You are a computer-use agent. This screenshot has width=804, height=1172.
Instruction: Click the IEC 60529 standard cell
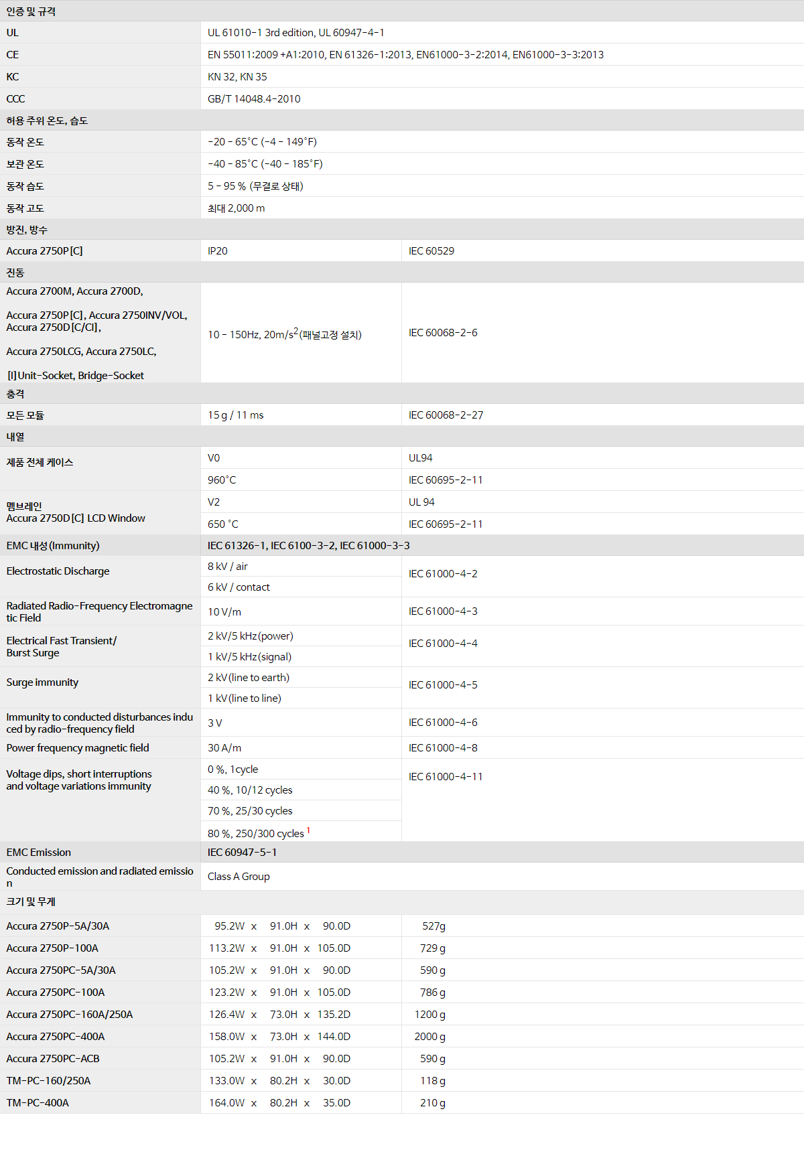(431, 251)
